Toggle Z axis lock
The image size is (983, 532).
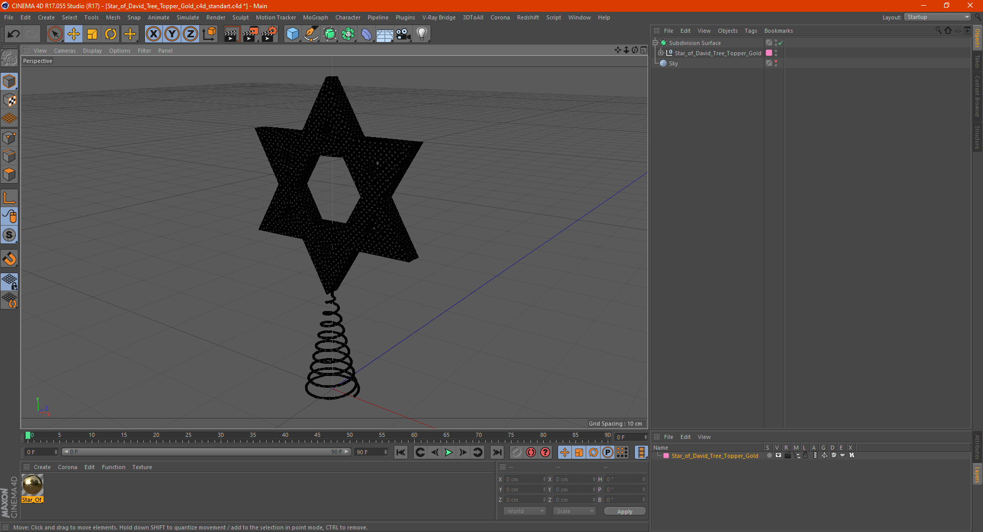coord(190,34)
